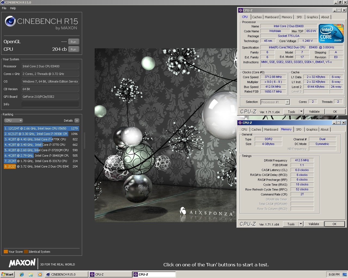Open Windows Explorer folder icon in taskbar
The image size is (348, 278).
pos(31,274)
